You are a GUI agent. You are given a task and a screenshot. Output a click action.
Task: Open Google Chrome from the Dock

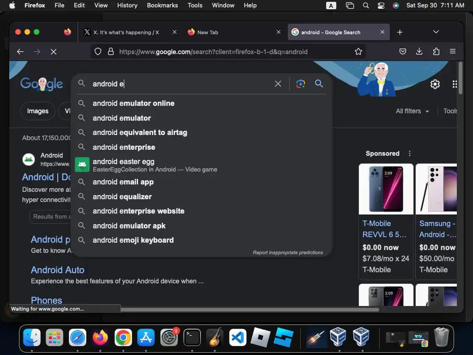pos(123,337)
